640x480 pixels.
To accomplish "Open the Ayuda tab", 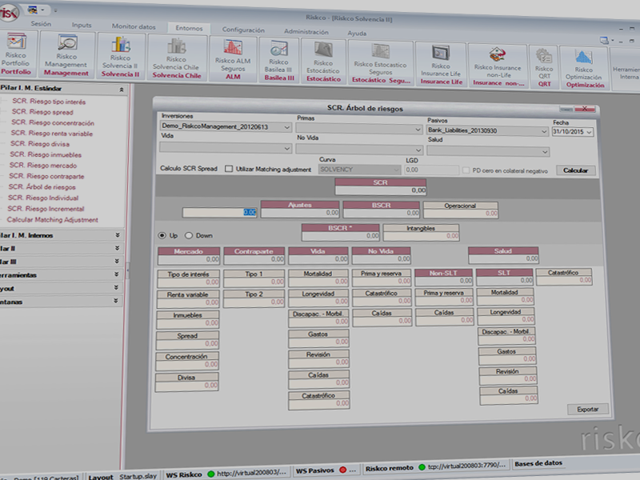I will [x=357, y=33].
